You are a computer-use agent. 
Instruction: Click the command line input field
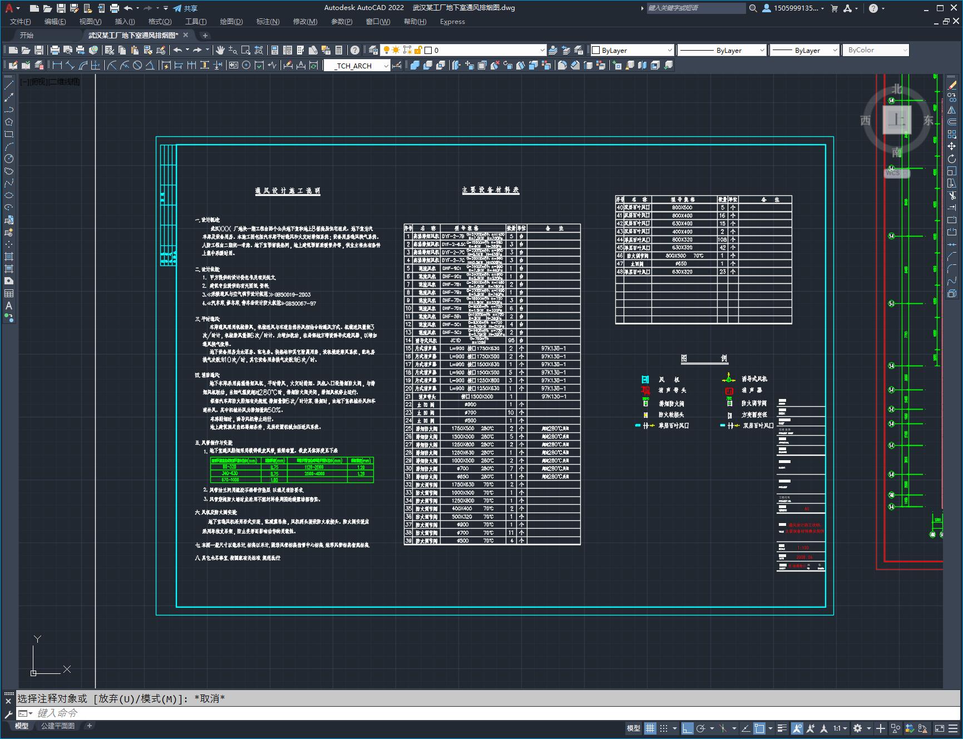point(484,713)
